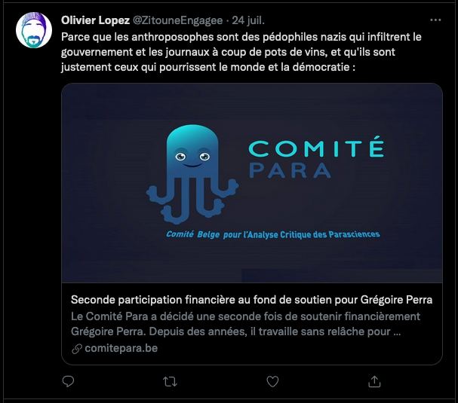Viewport: 458px width, 403px height.
Task: Open Olivier Lopez's profile avatar
Action: point(34,30)
